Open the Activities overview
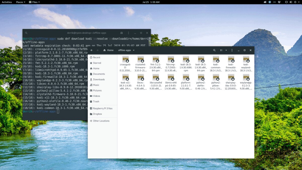Image resolution: width=302 pixels, height=170 pixels. [7, 2]
